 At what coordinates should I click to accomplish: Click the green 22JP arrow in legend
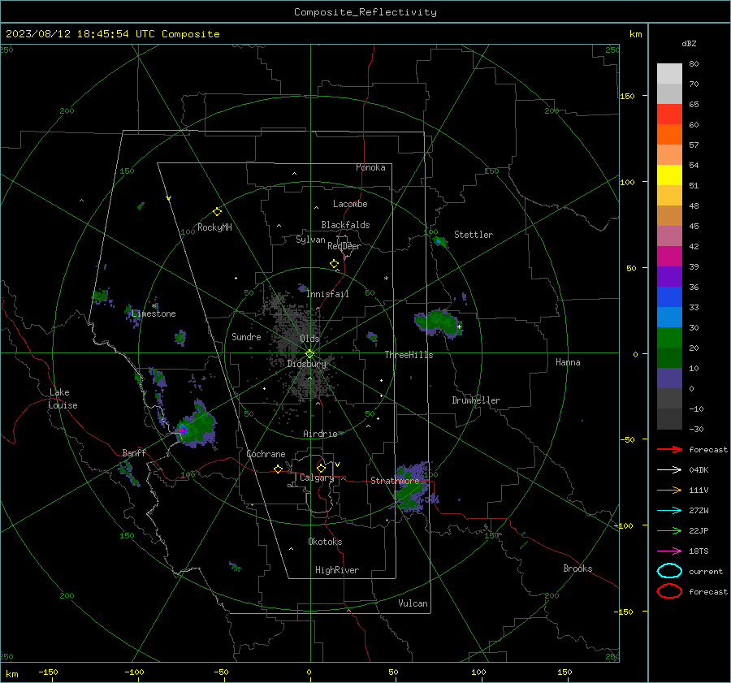pos(669,530)
